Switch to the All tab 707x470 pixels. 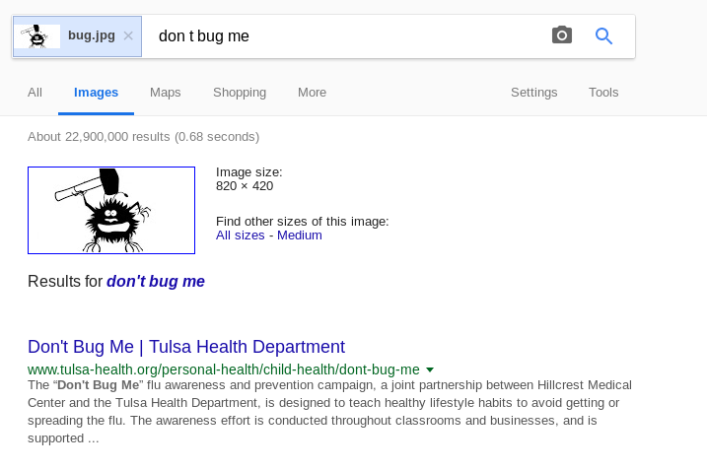[35, 93]
